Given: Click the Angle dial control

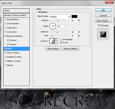Looking at the screenshot, I should [x=53, y=26].
